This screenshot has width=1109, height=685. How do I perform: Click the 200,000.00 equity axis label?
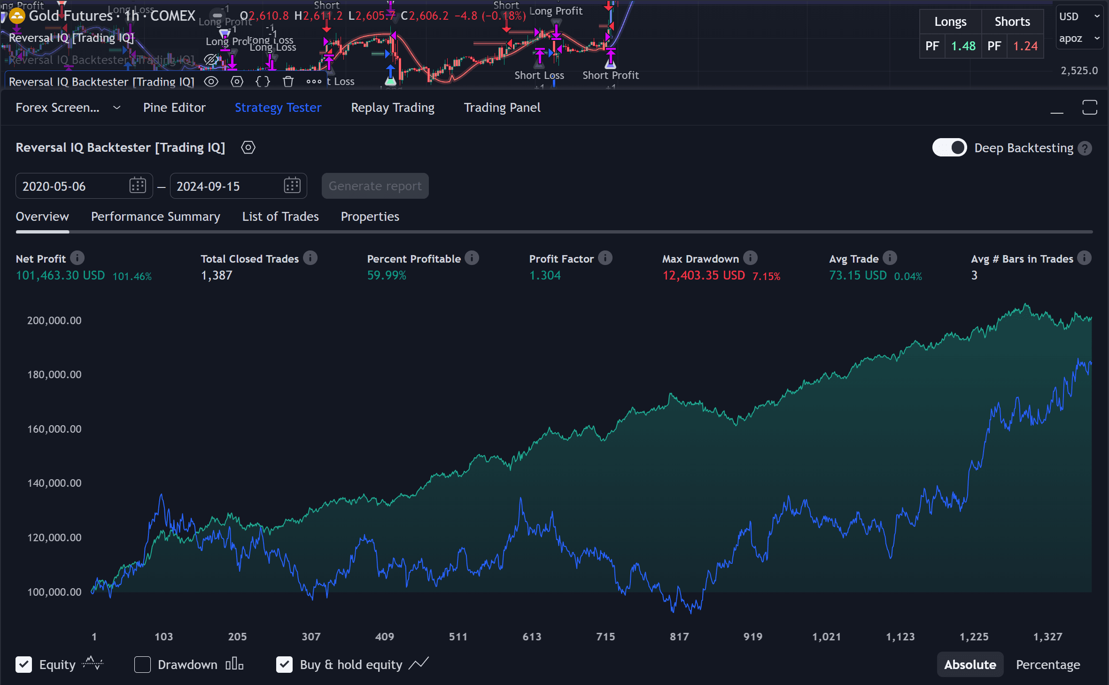click(x=54, y=320)
